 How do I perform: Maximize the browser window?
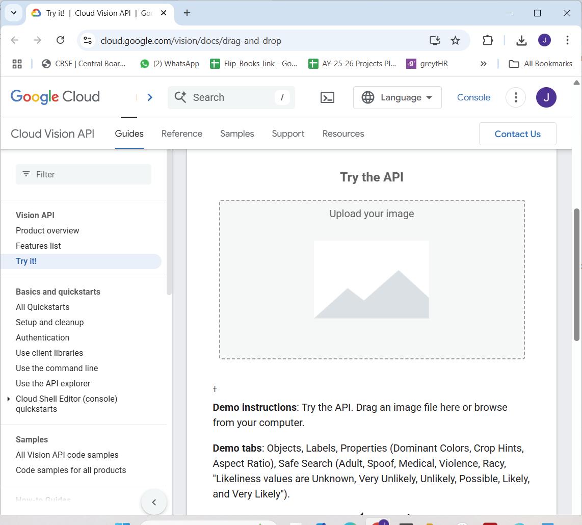(x=537, y=13)
